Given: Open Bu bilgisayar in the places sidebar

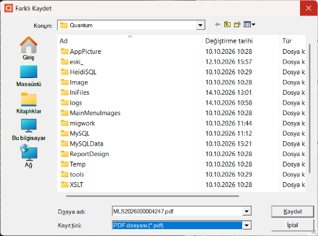Looking at the screenshot, I should 29,129.
